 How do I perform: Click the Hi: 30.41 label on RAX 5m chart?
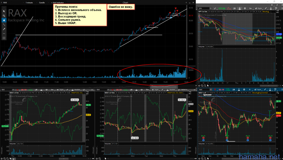pos(75,100)
